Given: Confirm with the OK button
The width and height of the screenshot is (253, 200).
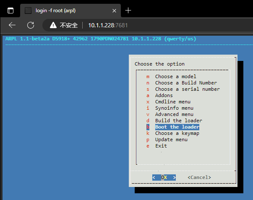Looking at the screenshot, I should point(164,177).
